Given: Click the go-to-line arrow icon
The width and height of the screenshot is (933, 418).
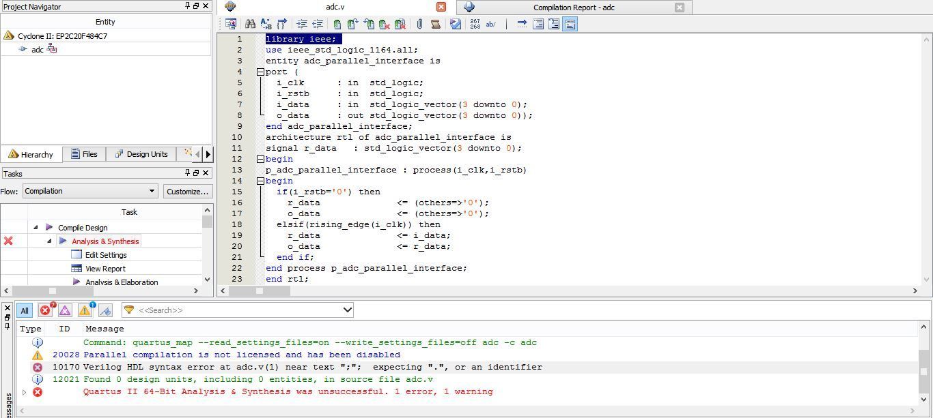Looking at the screenshot, I should point(522,24).
